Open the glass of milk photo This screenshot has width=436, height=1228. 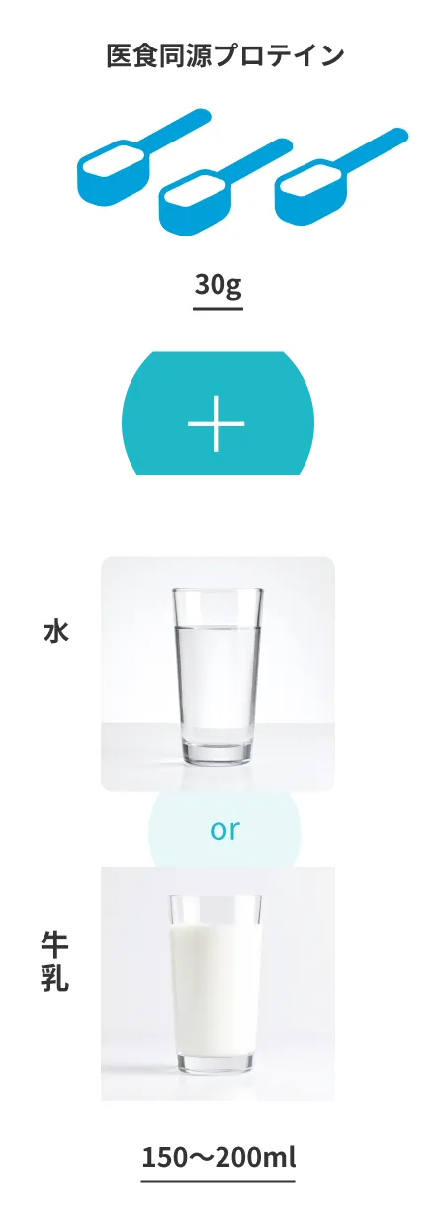[218, 985]
